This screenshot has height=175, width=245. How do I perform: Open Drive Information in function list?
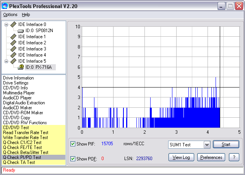coord(18,78)
